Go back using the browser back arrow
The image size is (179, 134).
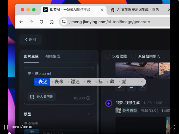21,22
